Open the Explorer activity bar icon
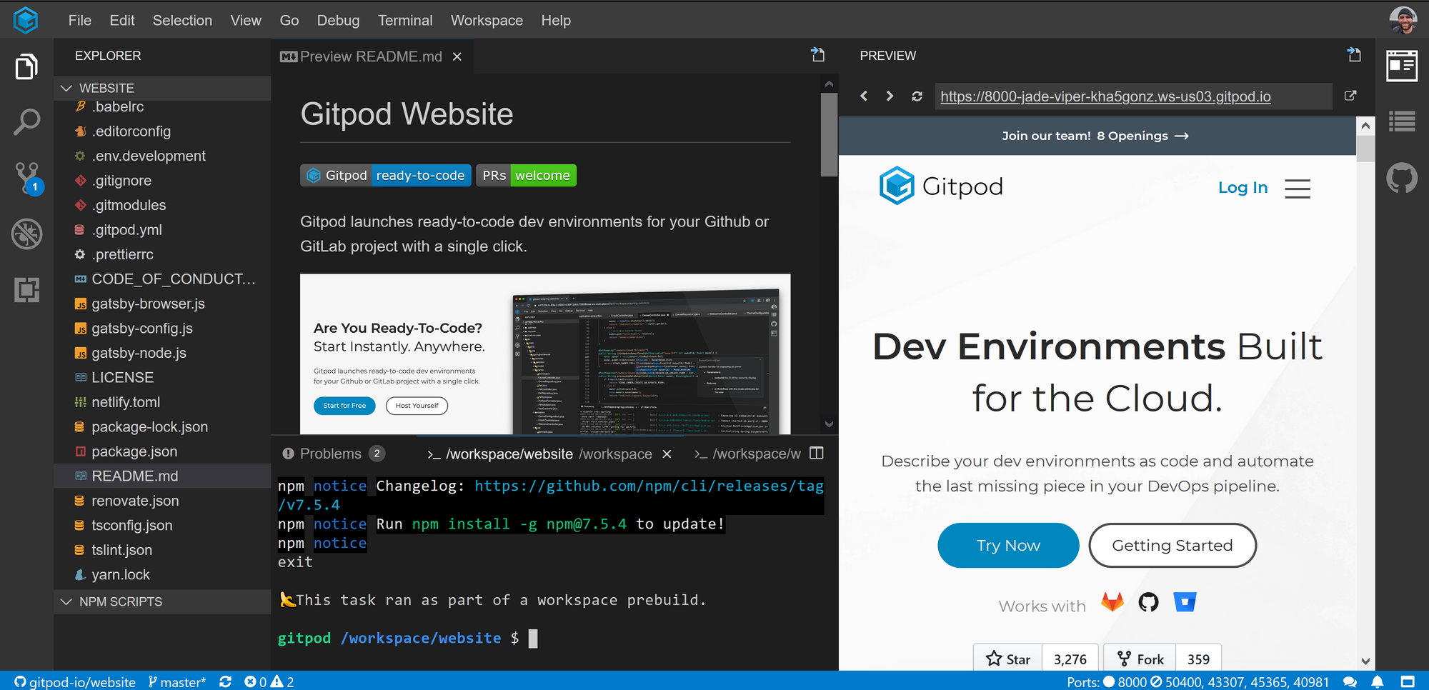 pos(26,66)
